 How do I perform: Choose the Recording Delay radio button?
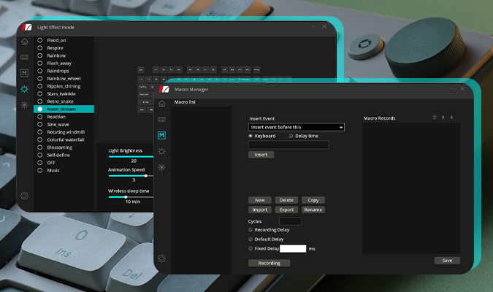click(x=251, y=230)
